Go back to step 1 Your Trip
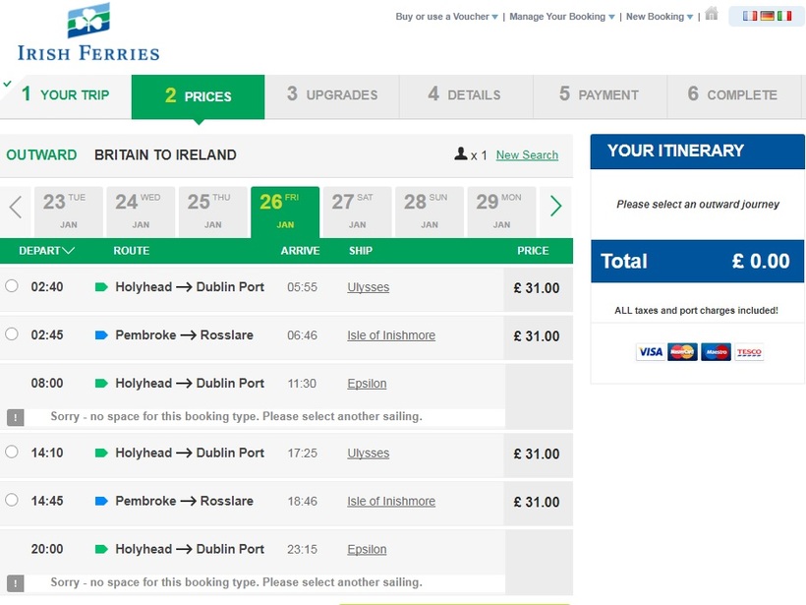Image resolution: width=806 pixels, height=605 pixels. click(x=66, y=95)
